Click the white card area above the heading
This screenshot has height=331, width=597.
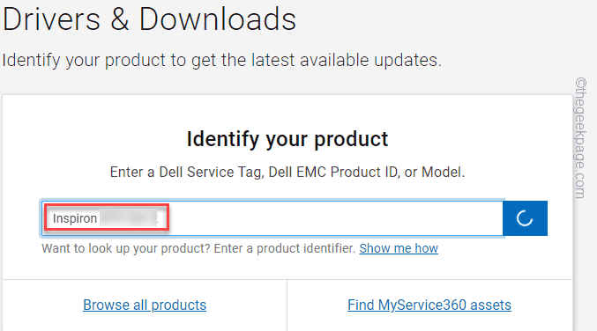[287, 111]
